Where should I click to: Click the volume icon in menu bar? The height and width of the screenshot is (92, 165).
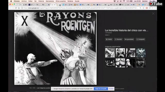121,1
